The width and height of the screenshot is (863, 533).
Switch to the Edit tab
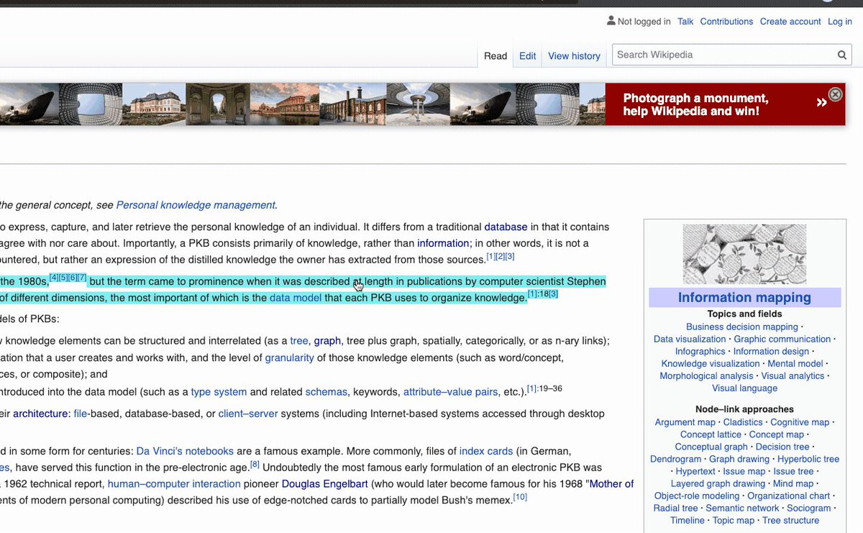[528, 56]
